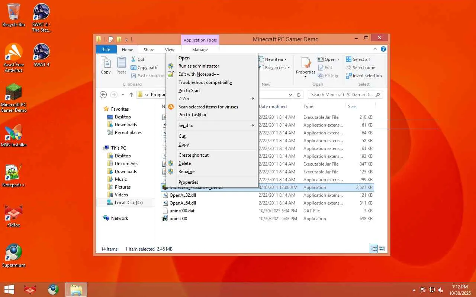The width and height of the screenshot is (476, 297).
Task: Choose Scan selected items for viruses
Action: (x=212, y=107)
